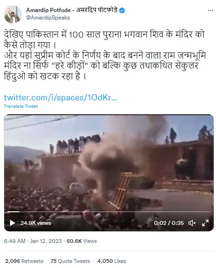The height and width of the screenshot is (268, 216).
Task: Unmute the video using speaker icon
Action: (x=192, y=223)
